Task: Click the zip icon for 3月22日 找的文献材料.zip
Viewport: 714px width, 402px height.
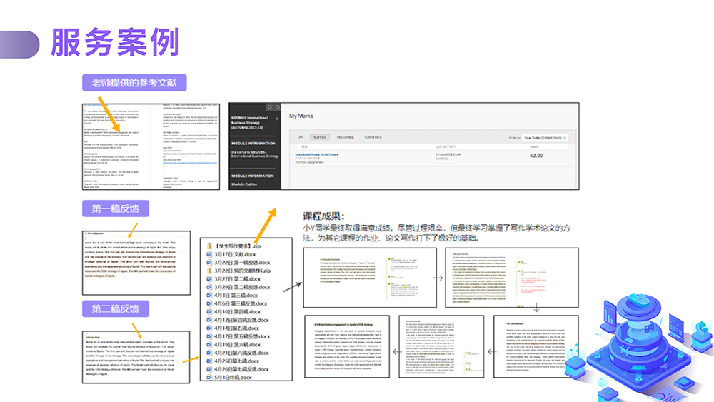Action: click(x=209, y=271)
